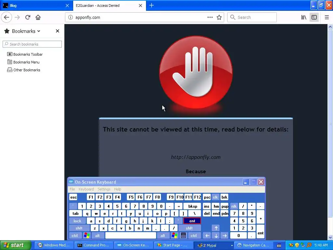Click the left arrow key

point(207,236)
